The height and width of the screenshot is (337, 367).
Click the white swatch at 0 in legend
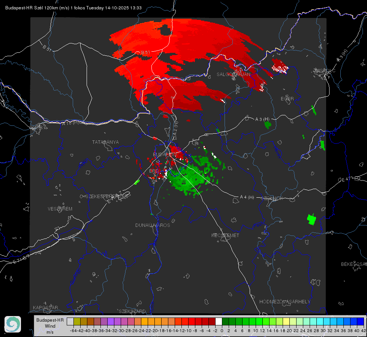(x=219, y=322)
